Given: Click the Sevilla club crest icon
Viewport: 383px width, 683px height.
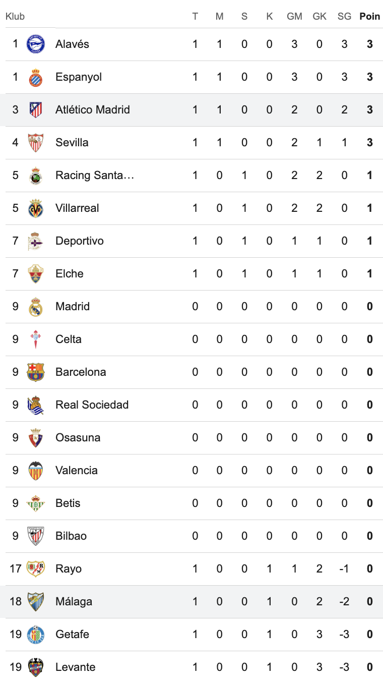Looking at the screenshot, I should (36, 143).
